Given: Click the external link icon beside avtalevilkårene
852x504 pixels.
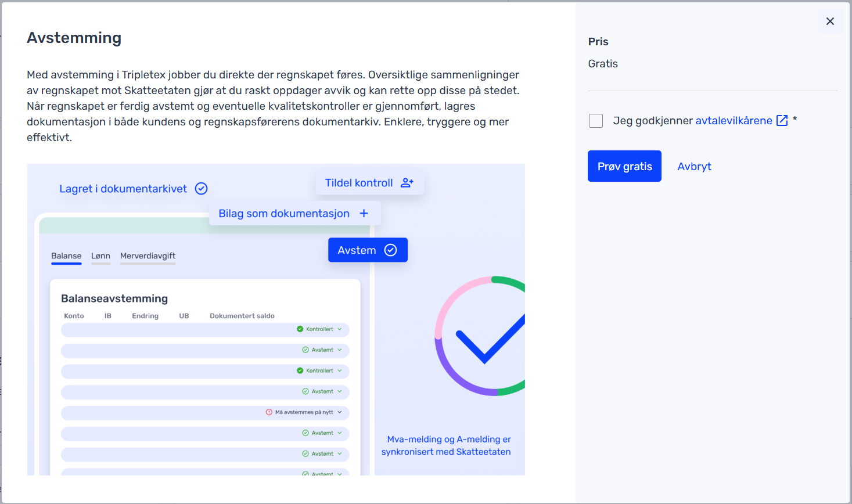Looking at the screenshot, I should 782,121.
